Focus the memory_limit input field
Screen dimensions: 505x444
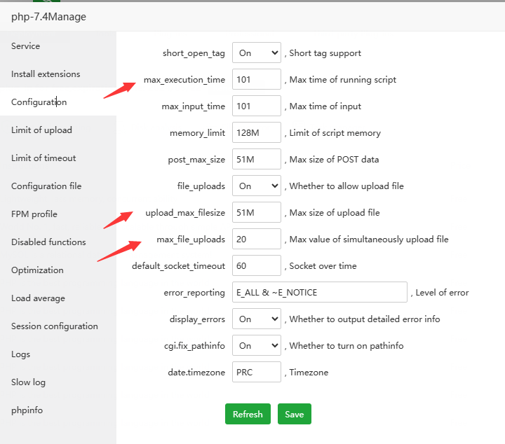click(x=257, y=132)
